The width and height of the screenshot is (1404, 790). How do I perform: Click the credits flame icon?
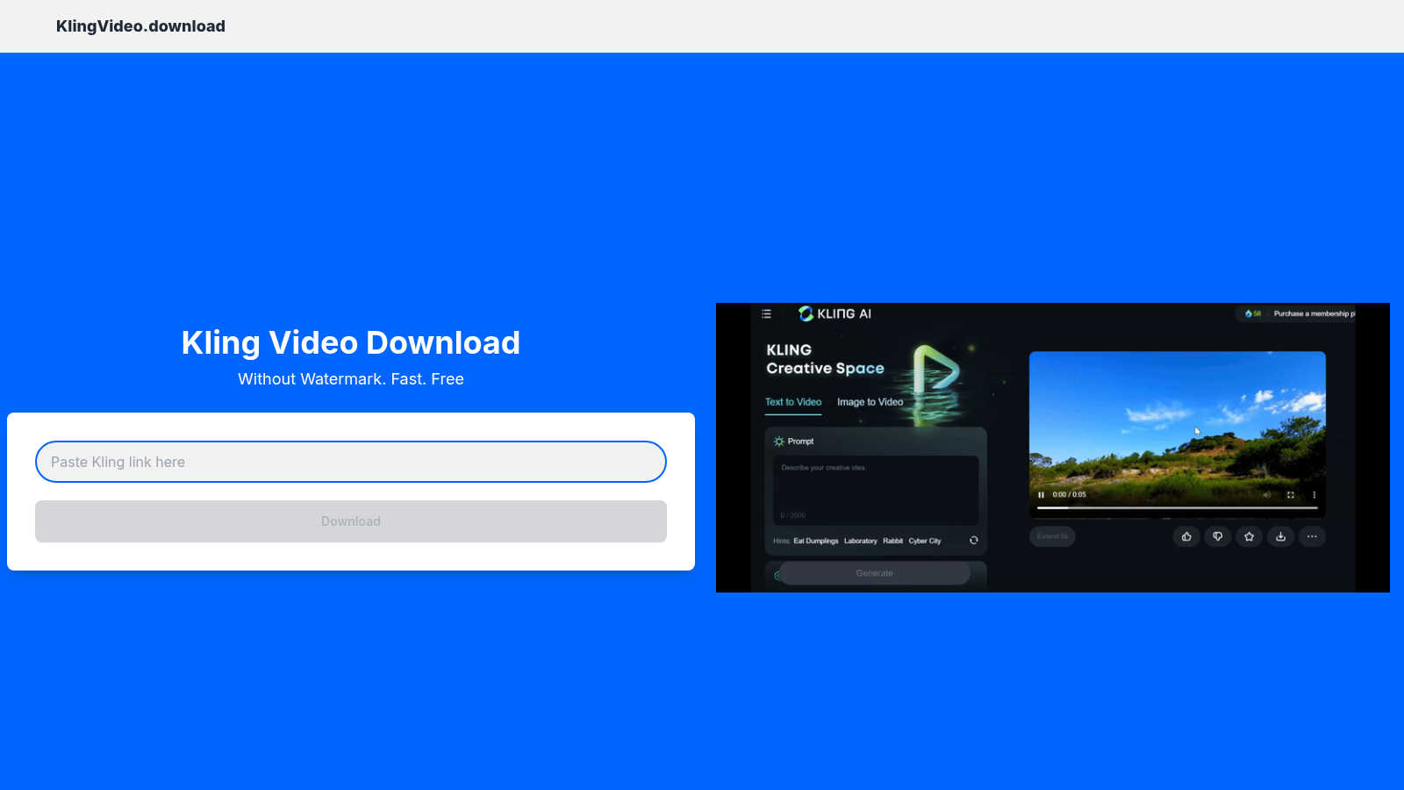click(1249, 313)
